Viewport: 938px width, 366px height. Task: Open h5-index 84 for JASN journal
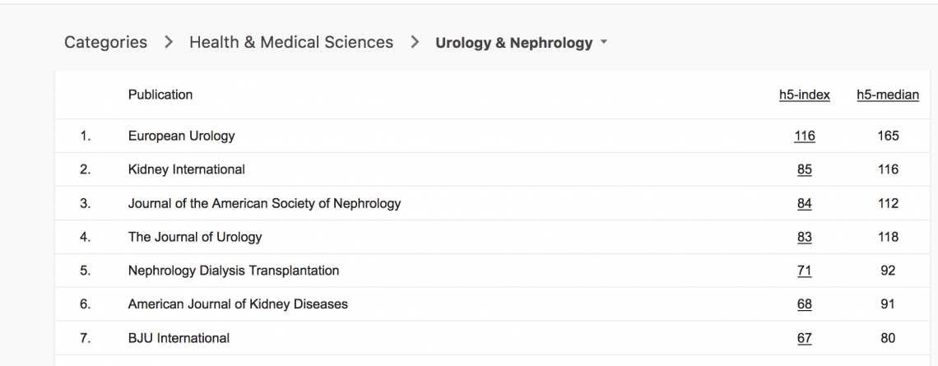click(804, 203)
